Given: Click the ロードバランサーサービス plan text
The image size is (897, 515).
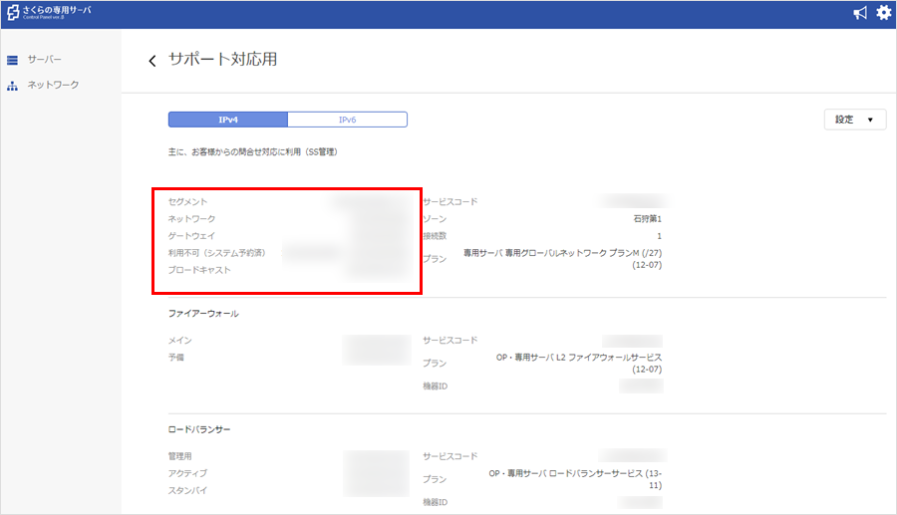Looking at the screenshot, I should [576, 473].
